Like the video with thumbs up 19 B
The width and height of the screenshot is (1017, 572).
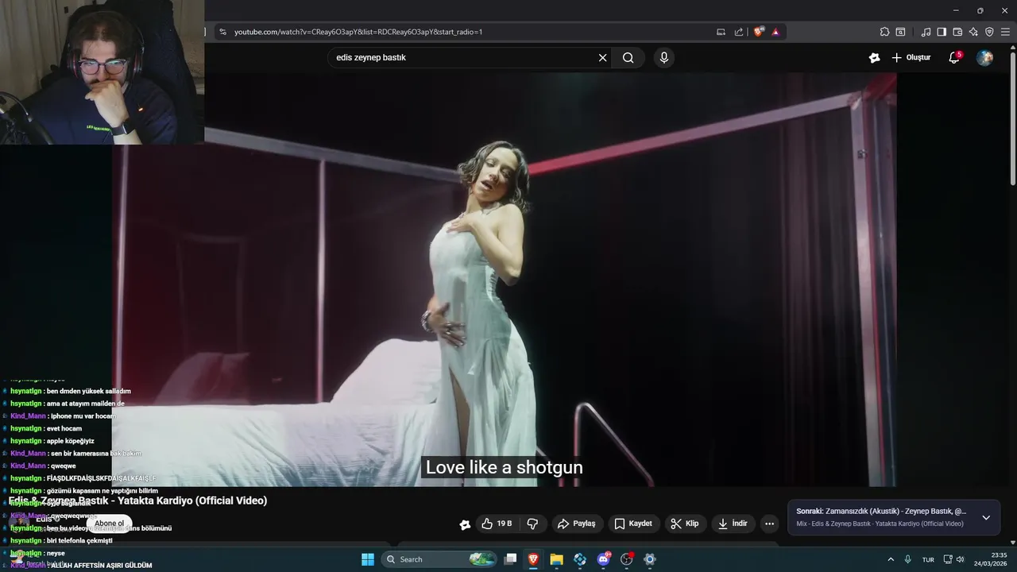click(x=497, y=524)
